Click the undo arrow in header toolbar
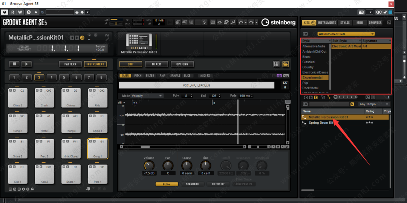This screenshot has height=203, width=407. (x=240, y=23)
